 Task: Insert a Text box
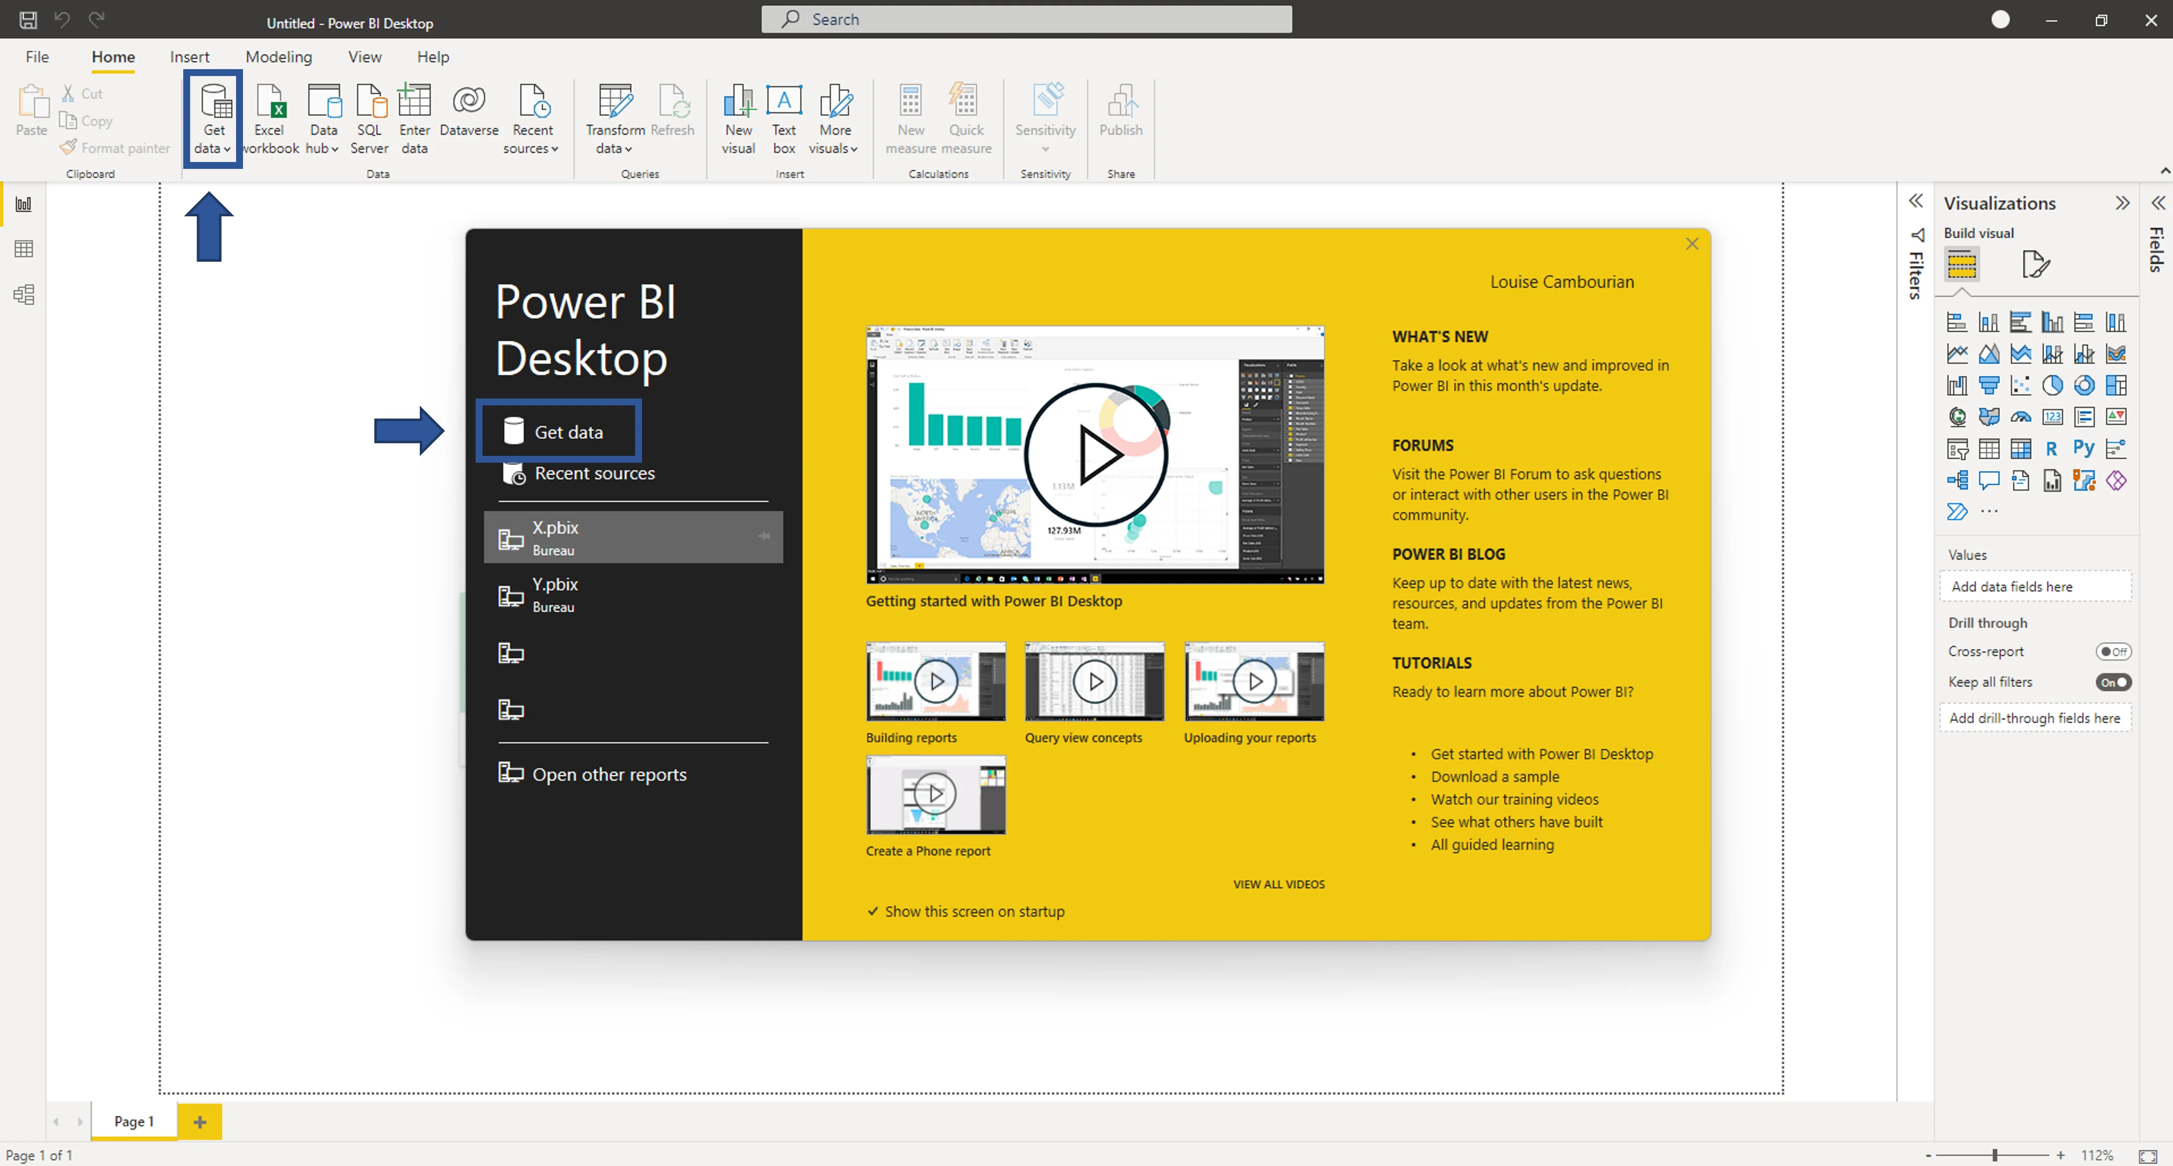click(x=784, y=119)
